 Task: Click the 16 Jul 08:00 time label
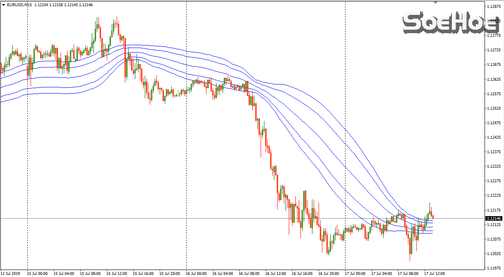(x=249, y=274)
